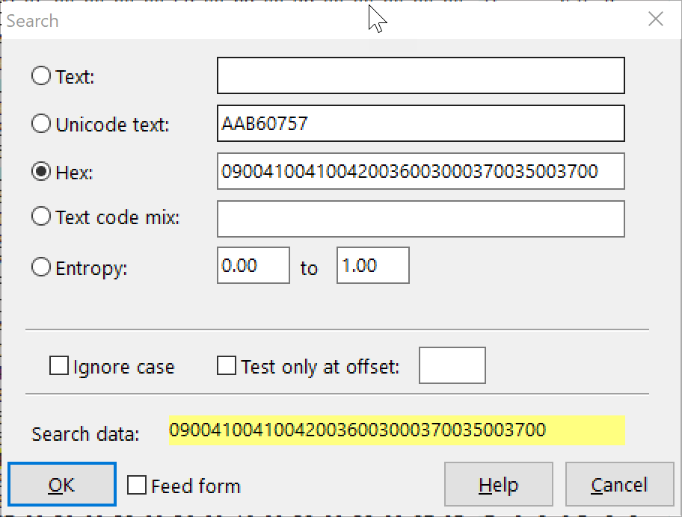Focus the Text code mix input box
The image size is (682, 517).
tap(420, 218)
